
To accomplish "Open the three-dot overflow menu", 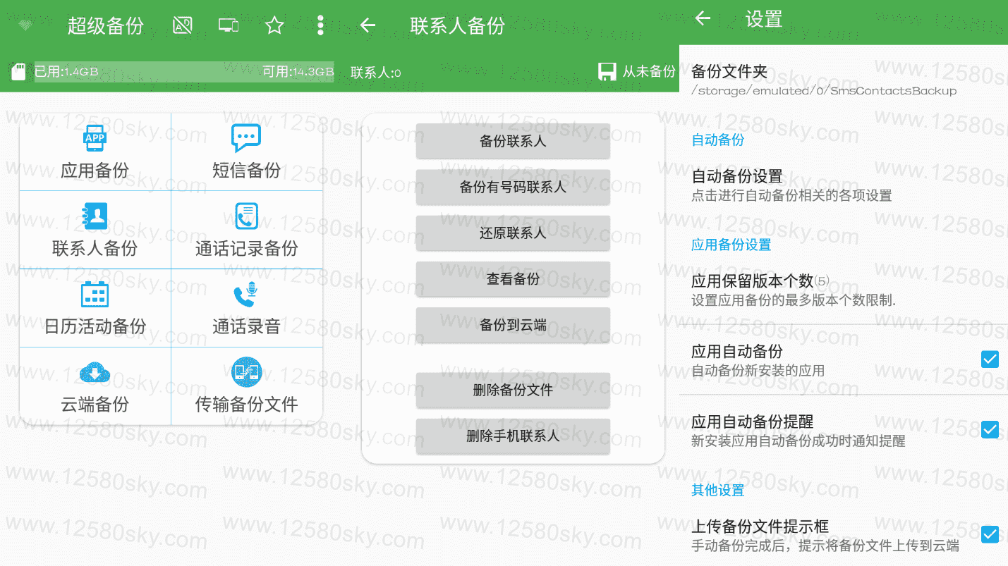I will [x=320, y=26].
